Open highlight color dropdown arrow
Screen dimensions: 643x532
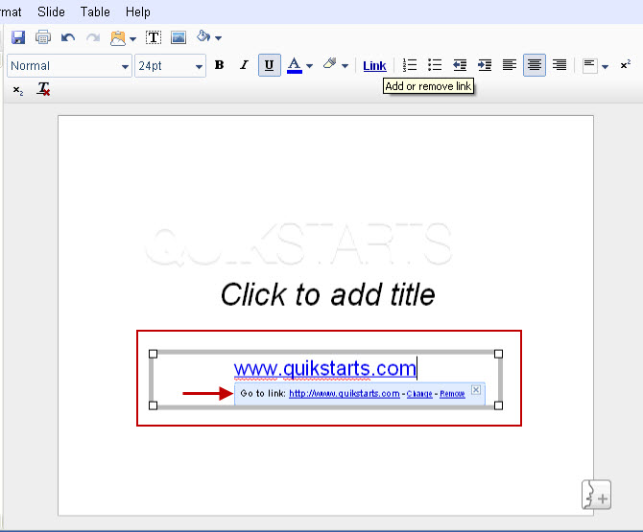345,66
